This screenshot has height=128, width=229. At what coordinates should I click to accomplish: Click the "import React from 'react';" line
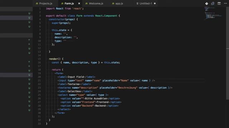click(x=65, y=9)
